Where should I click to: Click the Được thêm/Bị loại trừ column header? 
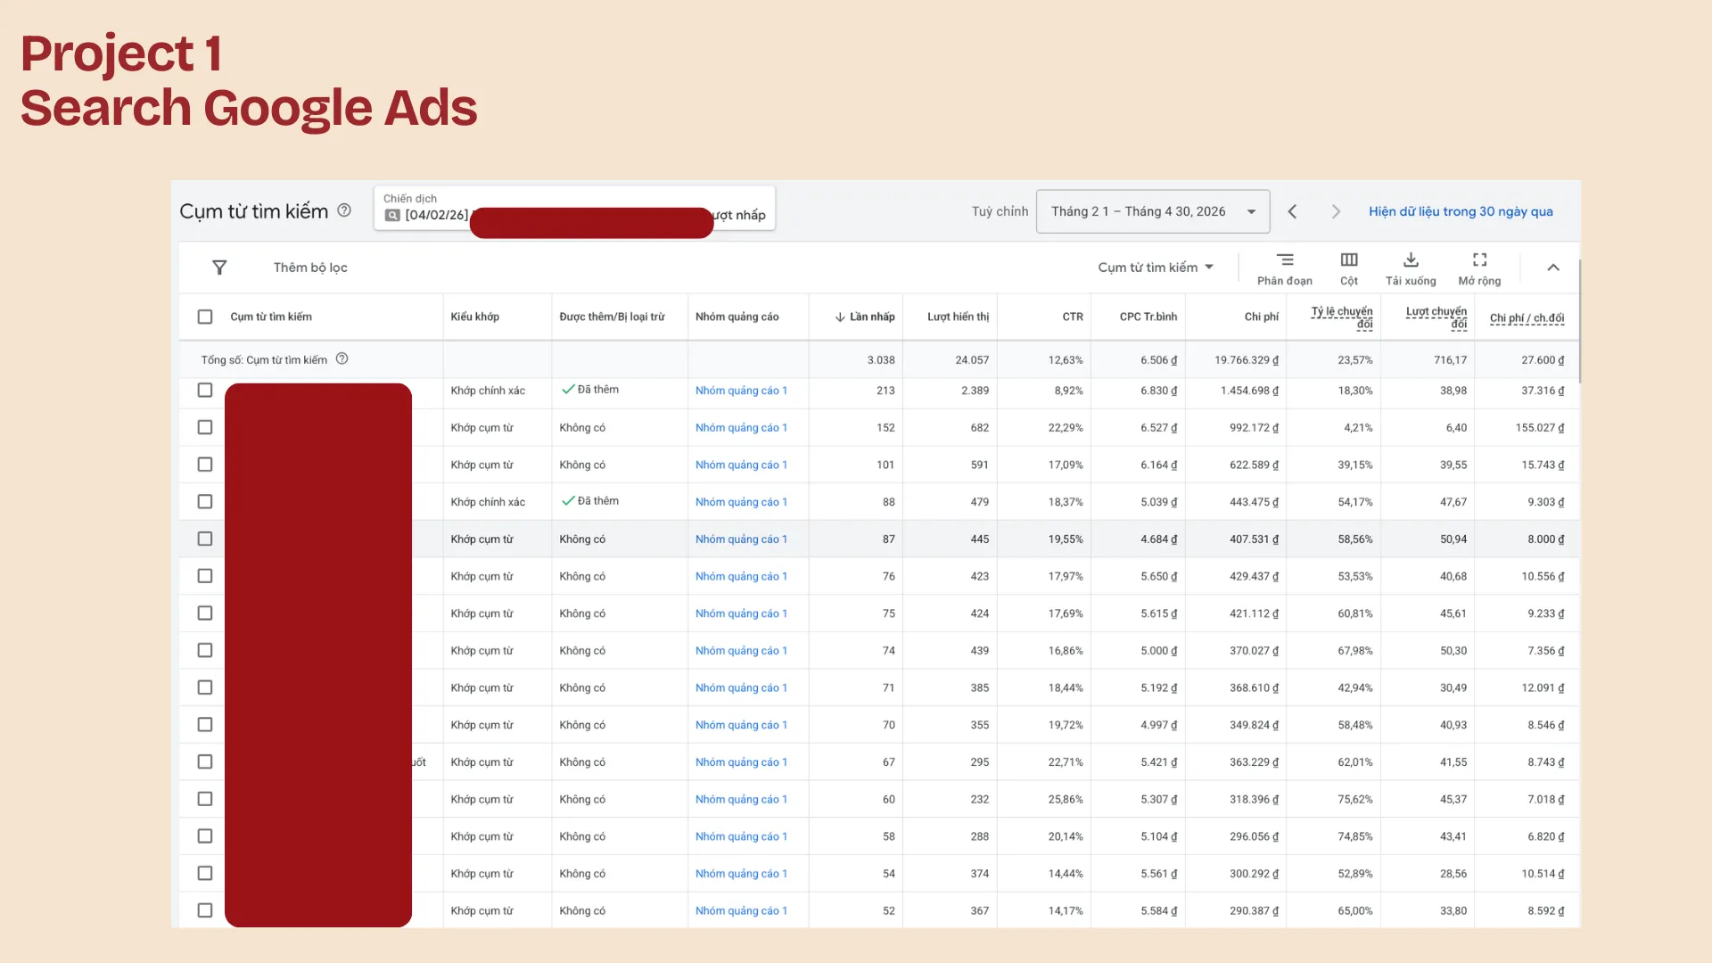click(613, 317)
